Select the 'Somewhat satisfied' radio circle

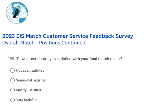12,80
